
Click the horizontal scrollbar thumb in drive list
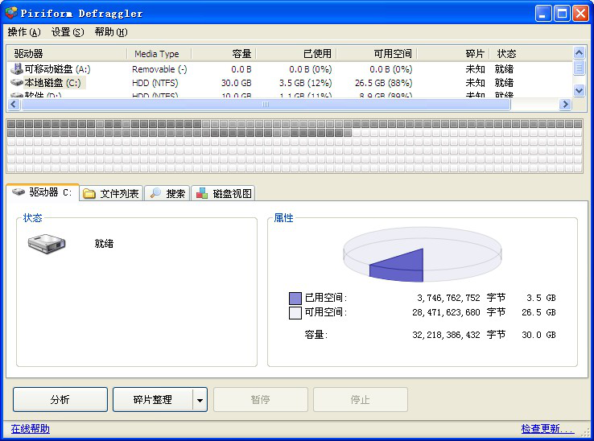266,104
